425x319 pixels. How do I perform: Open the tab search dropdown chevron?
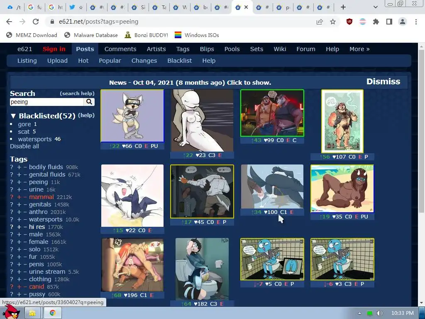coord(375,7)
